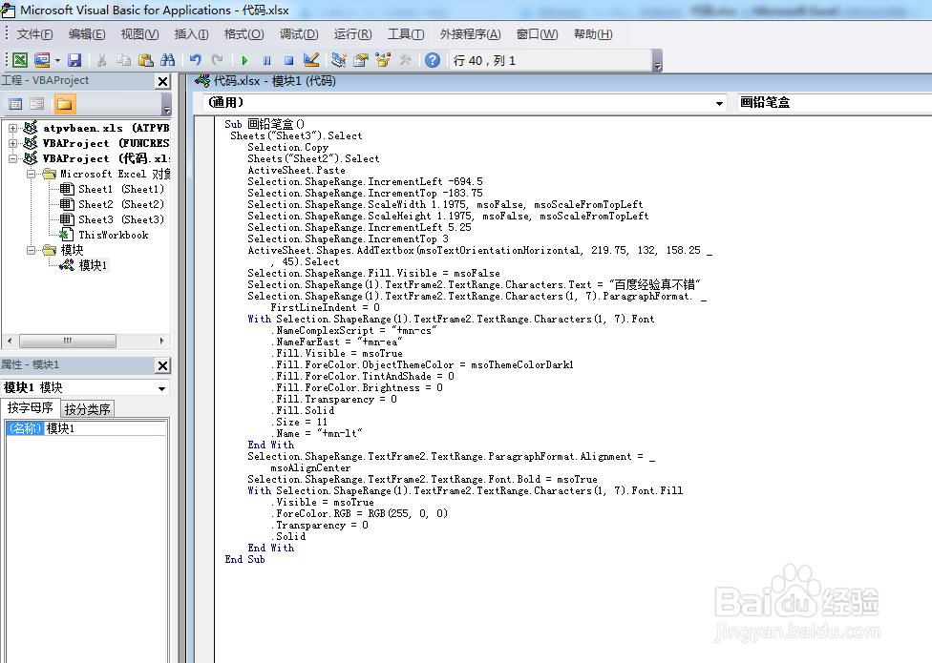
Task: Collapse the VBAProject (代码.xlsx) node
Action: 12,158
